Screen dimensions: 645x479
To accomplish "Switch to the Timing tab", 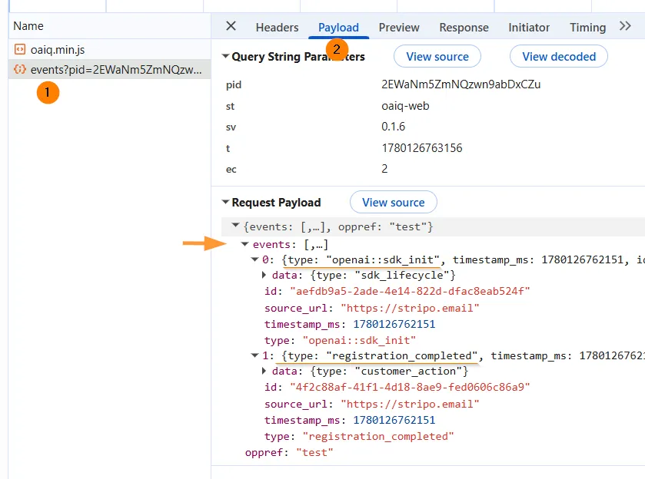I will [x=588, y=28].
